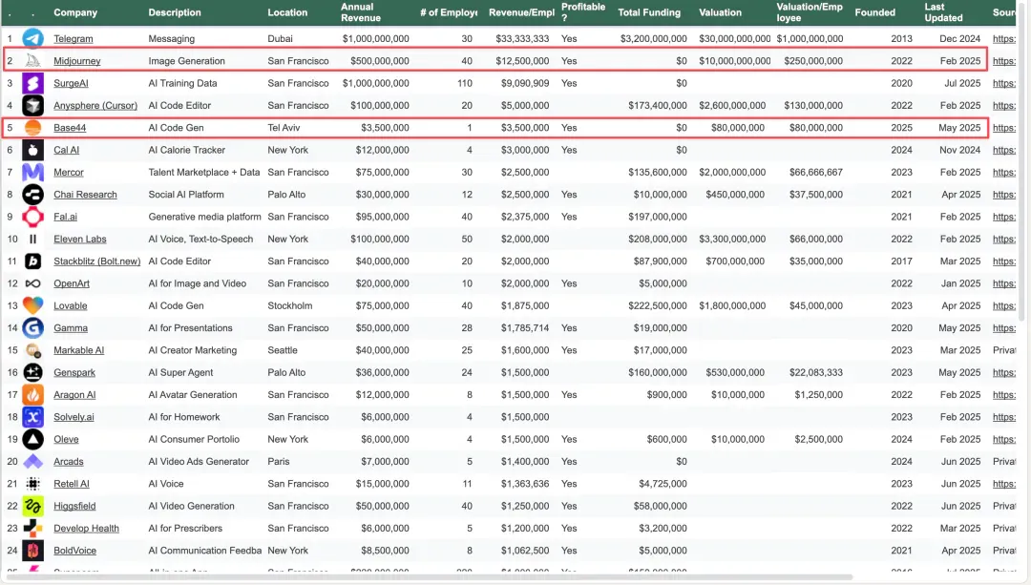1031x585 pixels.
Task: Click the Stackblitz bolt logo icon
Action: click(32, 261)
